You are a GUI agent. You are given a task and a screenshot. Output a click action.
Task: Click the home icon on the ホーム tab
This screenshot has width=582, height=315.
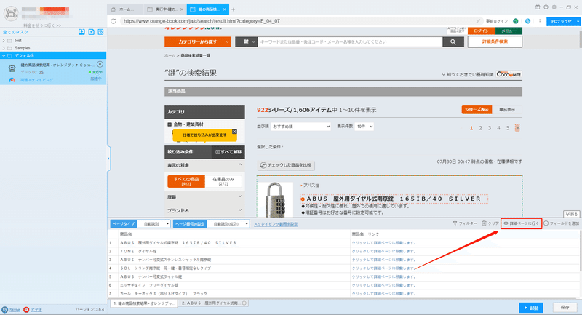pyautogui.click(x=113, y=9)
